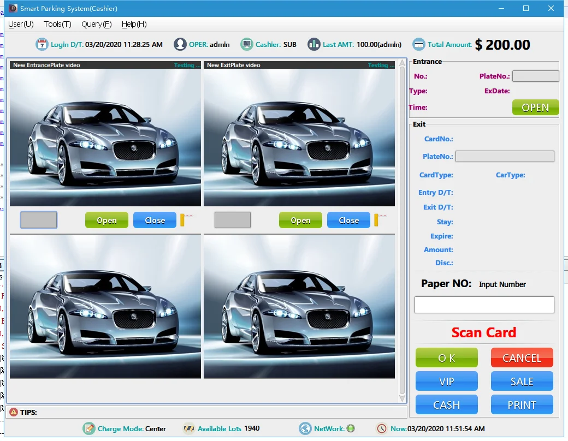Open the Tools(T) menu
Image resolution: width=568 pixels, height=441 pixels.
point(57,24)
